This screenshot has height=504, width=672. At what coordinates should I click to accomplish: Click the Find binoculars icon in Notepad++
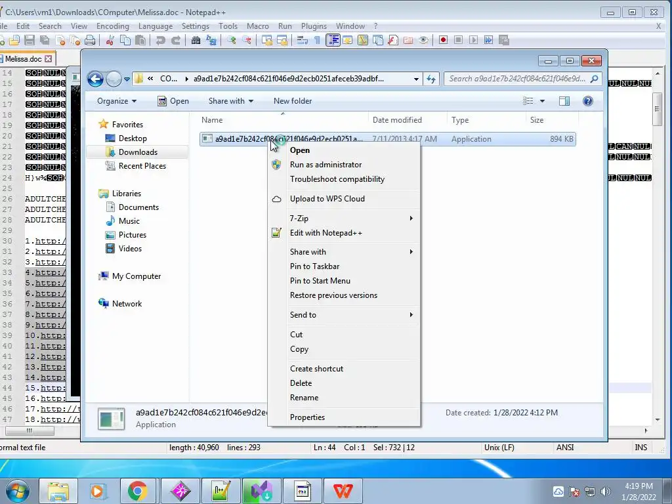coord(196,40)
